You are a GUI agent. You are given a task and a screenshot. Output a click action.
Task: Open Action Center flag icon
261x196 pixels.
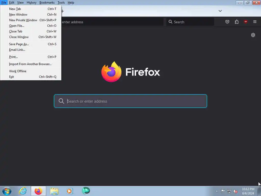coord(223,191)
